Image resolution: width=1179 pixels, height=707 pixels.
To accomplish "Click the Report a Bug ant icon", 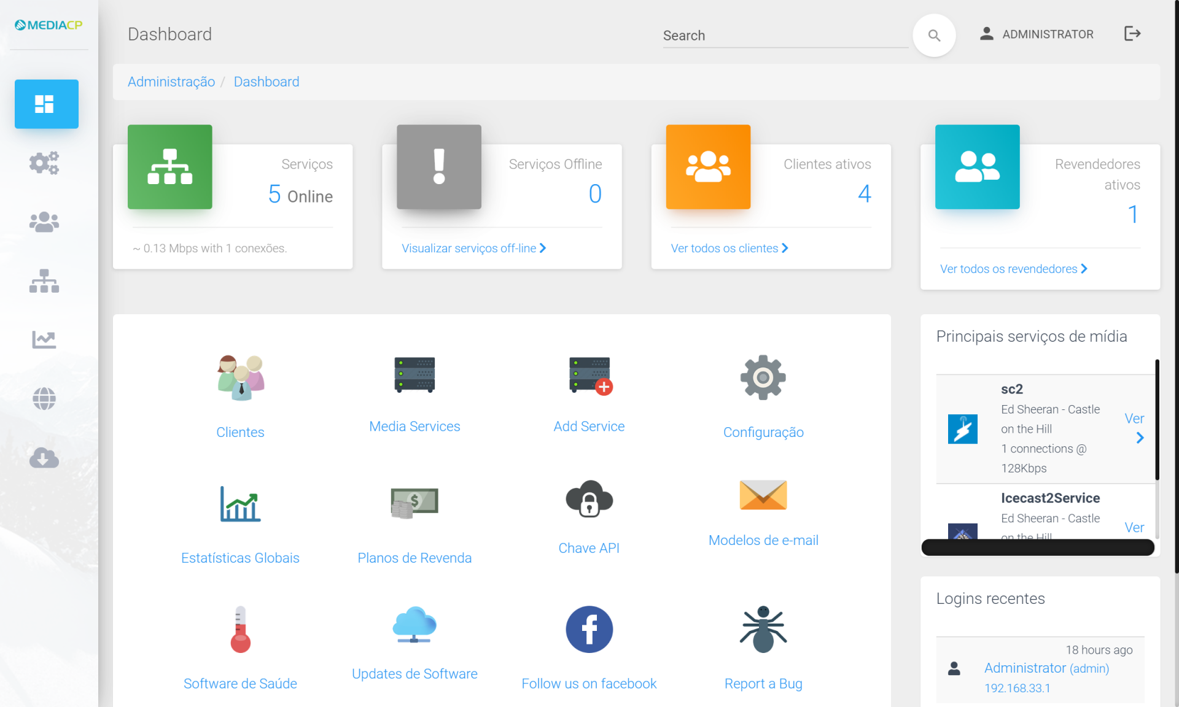I will (763, 628).
